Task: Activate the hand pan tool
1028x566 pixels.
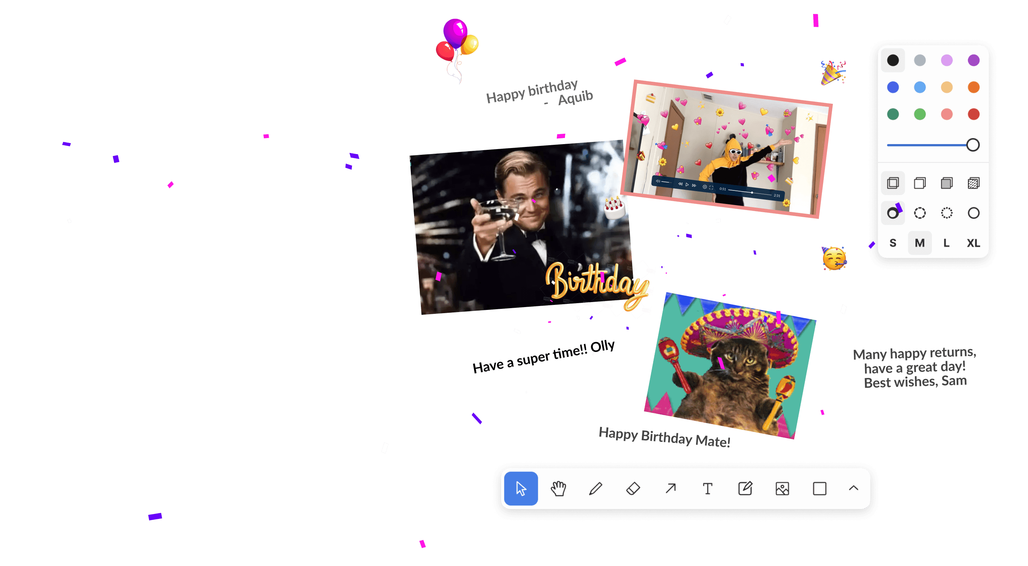Action: point(558,488)
